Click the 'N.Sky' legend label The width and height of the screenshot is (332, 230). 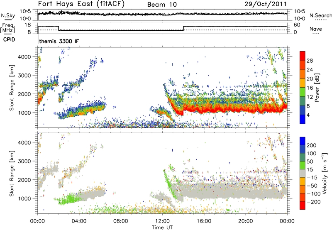8,15
